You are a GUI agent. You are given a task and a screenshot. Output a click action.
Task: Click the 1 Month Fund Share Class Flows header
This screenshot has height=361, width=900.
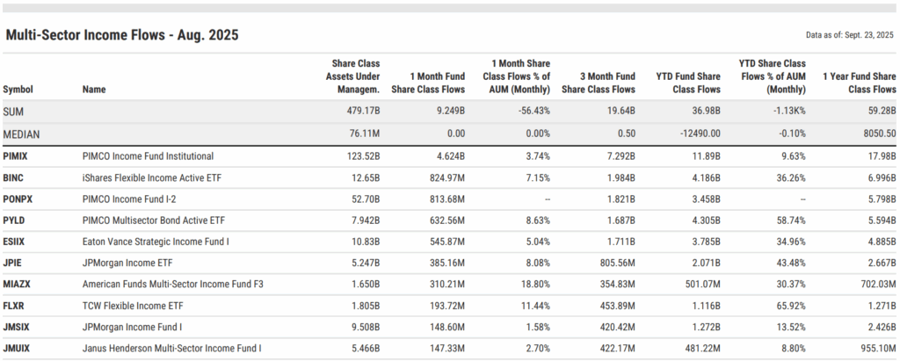coord(428,83)
